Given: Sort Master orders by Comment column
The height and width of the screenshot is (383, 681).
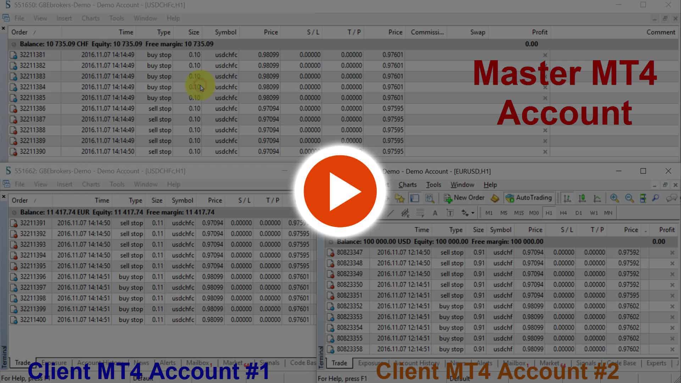Looking at the screenshot, I should 660,32.
